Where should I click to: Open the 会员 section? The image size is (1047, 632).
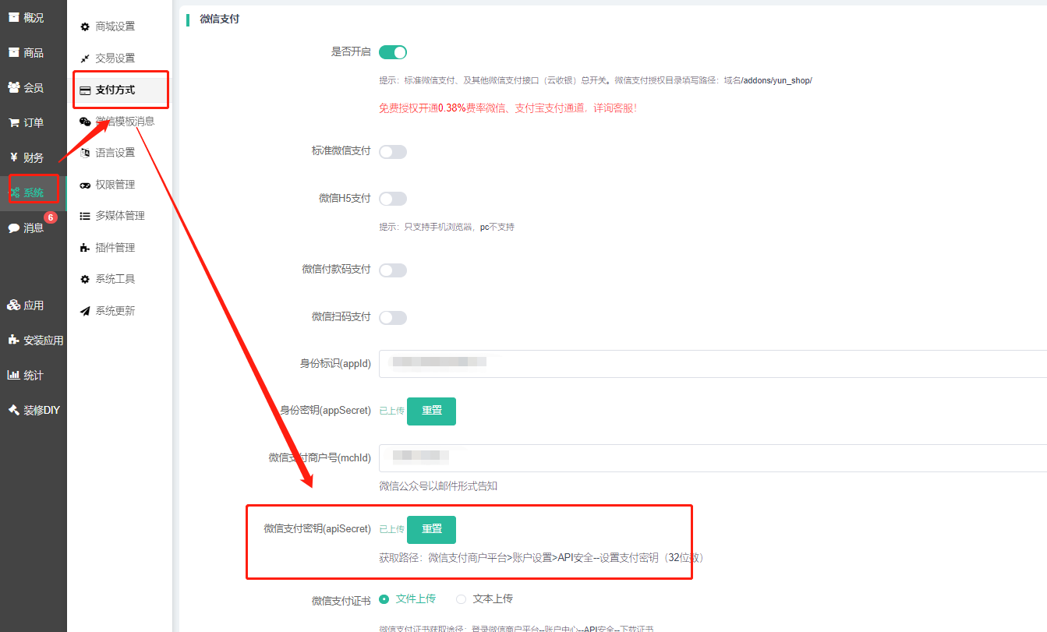pyautogui.click(x=34, y=87)
